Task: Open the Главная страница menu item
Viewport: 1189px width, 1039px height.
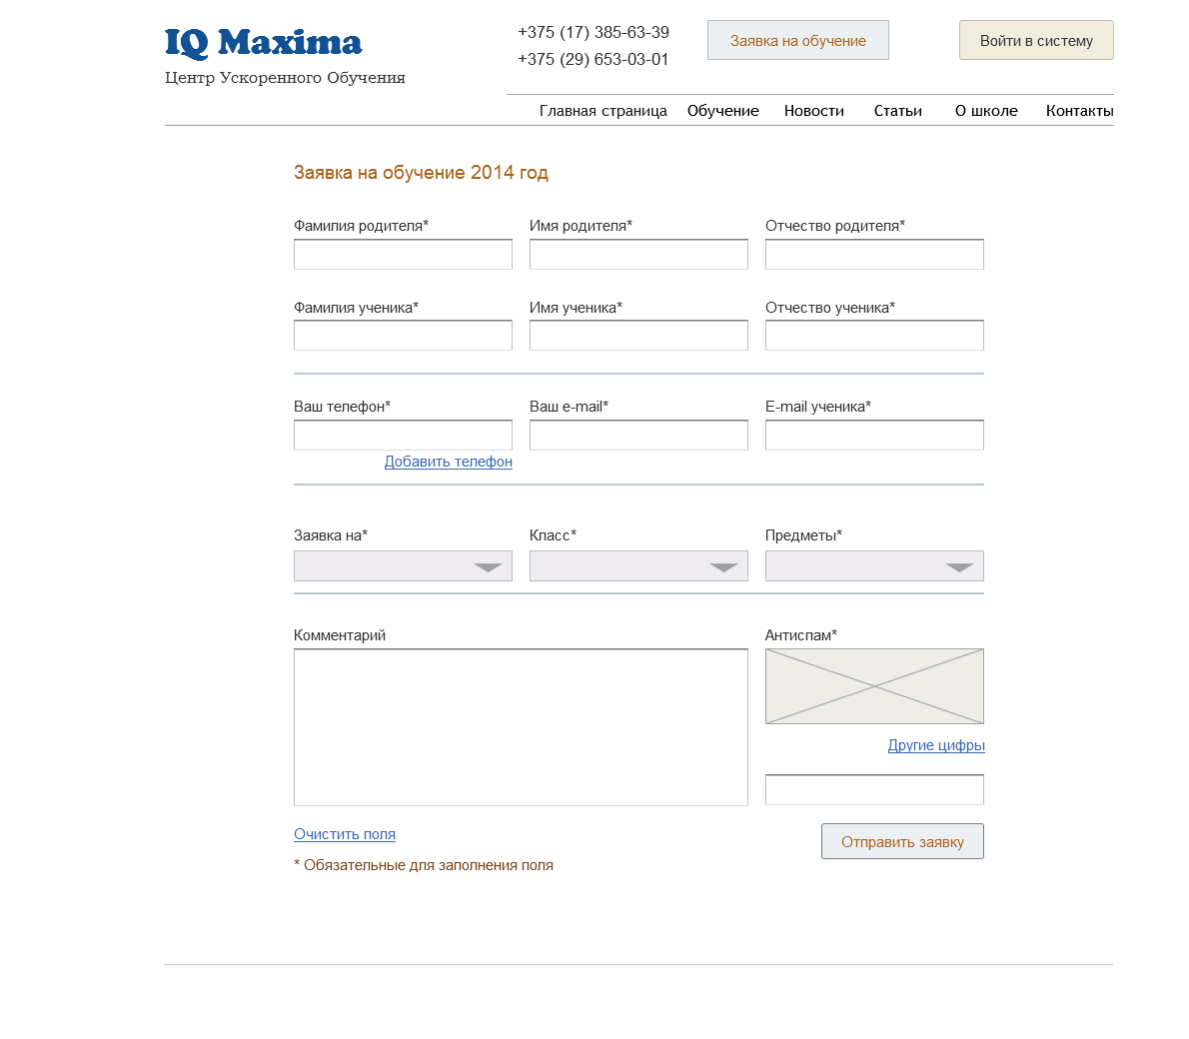Action: (602, 111)
